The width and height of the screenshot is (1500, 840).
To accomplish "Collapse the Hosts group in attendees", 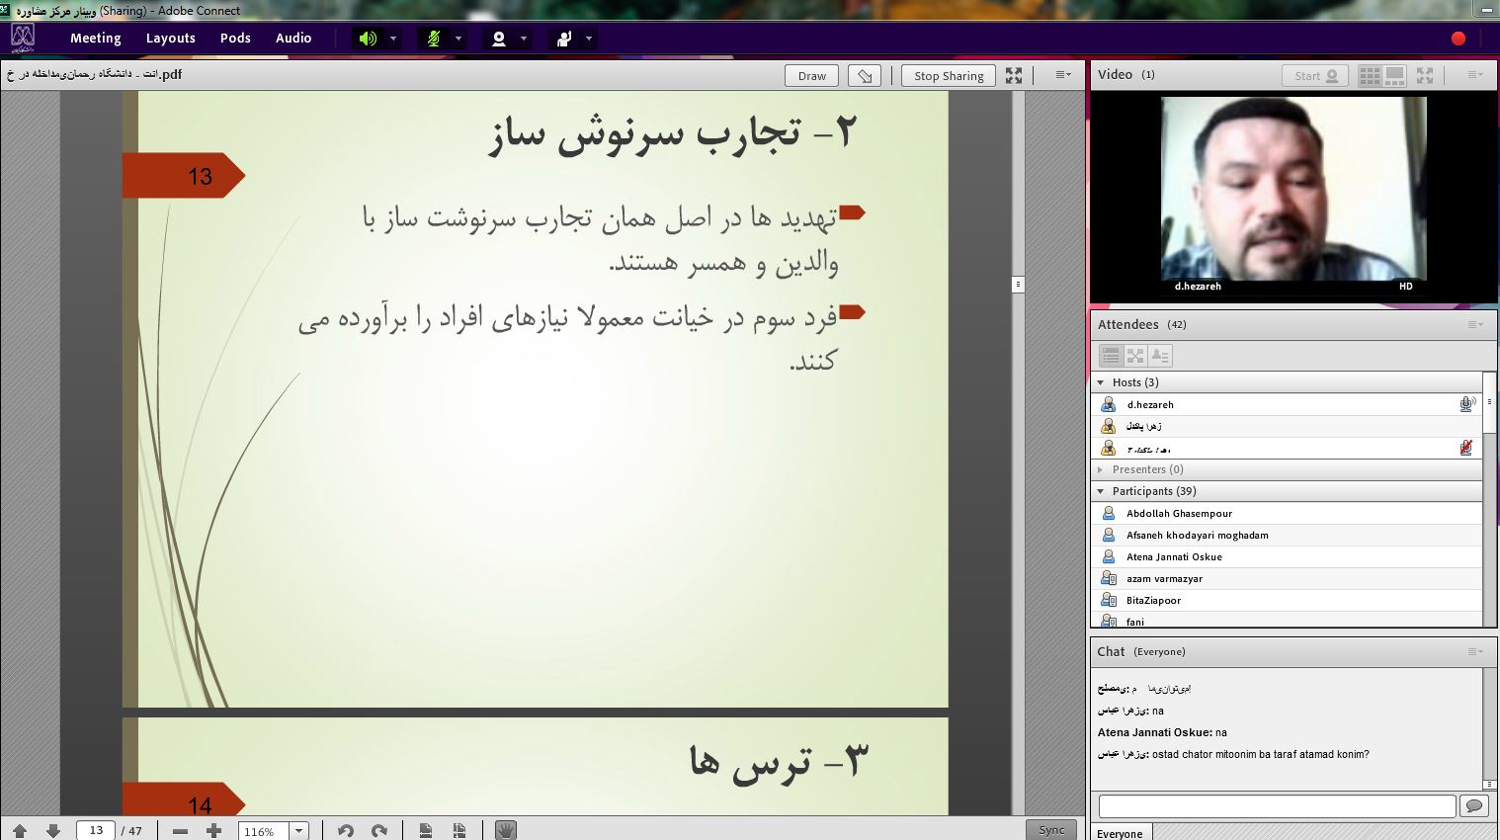I will click(1101, 382).
